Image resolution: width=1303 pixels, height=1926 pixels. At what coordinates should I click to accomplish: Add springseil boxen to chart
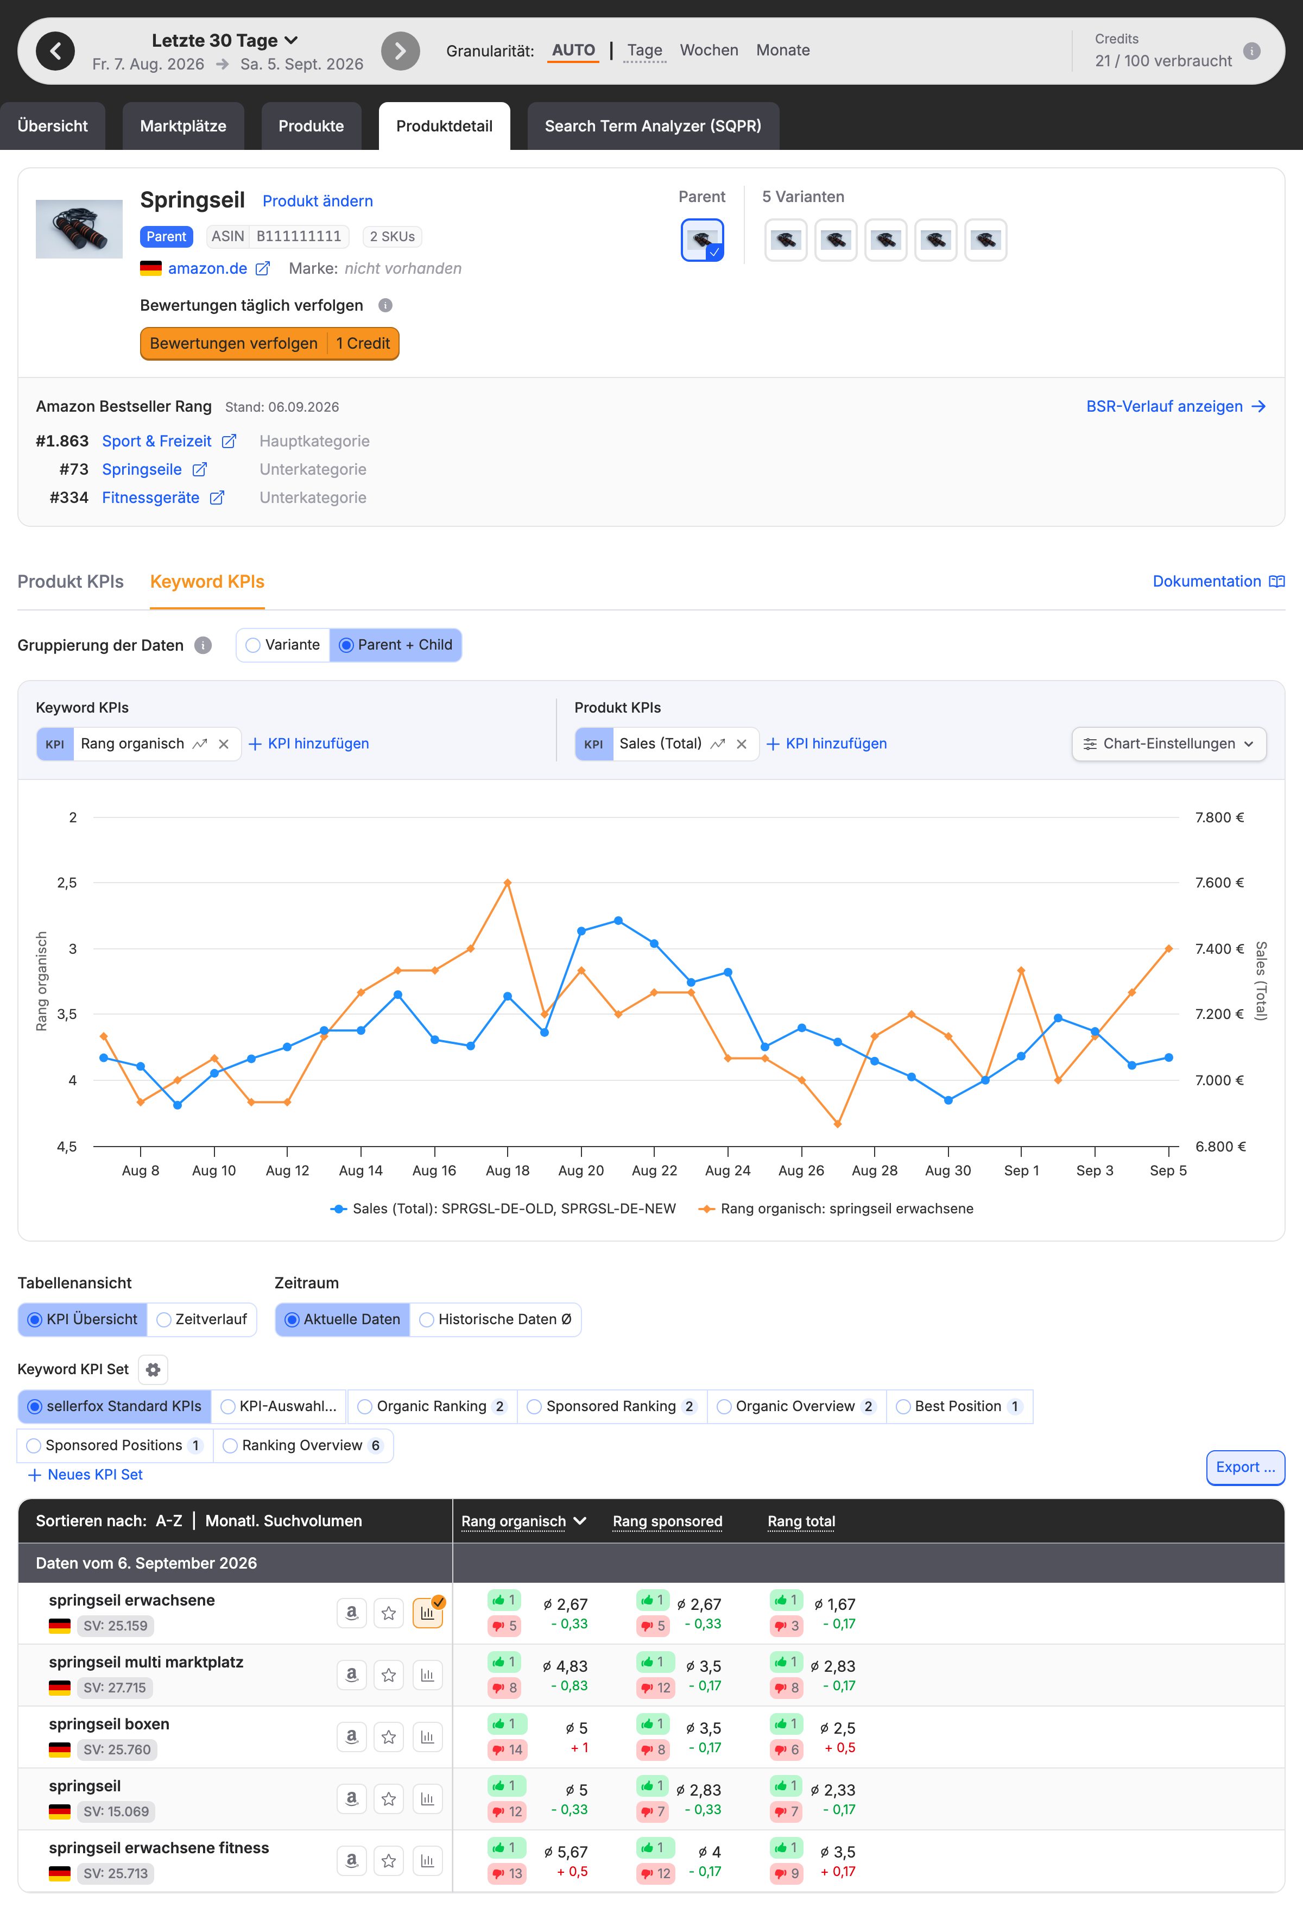(x=427, y=1737)
